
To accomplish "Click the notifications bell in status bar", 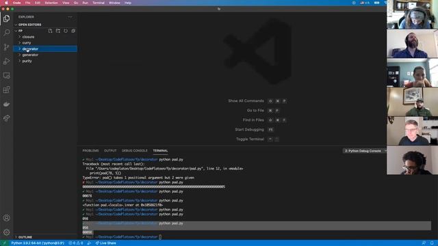I will point(432,243).
